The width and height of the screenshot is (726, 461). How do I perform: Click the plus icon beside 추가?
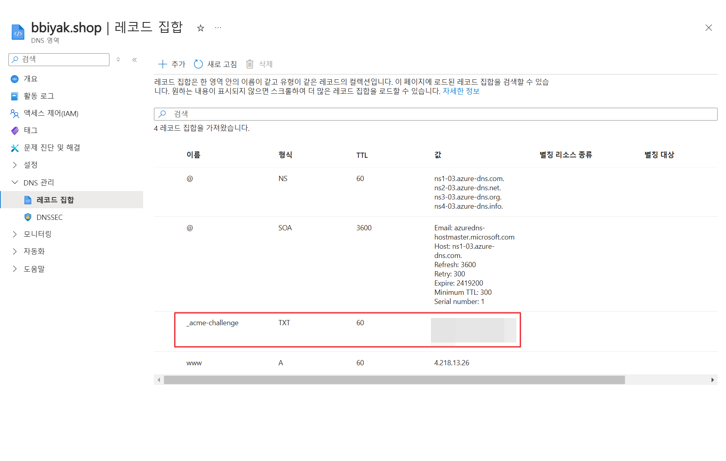click(x=162, y=64)
